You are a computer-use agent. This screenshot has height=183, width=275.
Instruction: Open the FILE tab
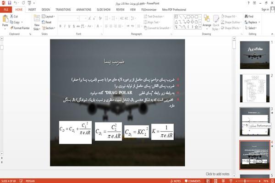6,10
